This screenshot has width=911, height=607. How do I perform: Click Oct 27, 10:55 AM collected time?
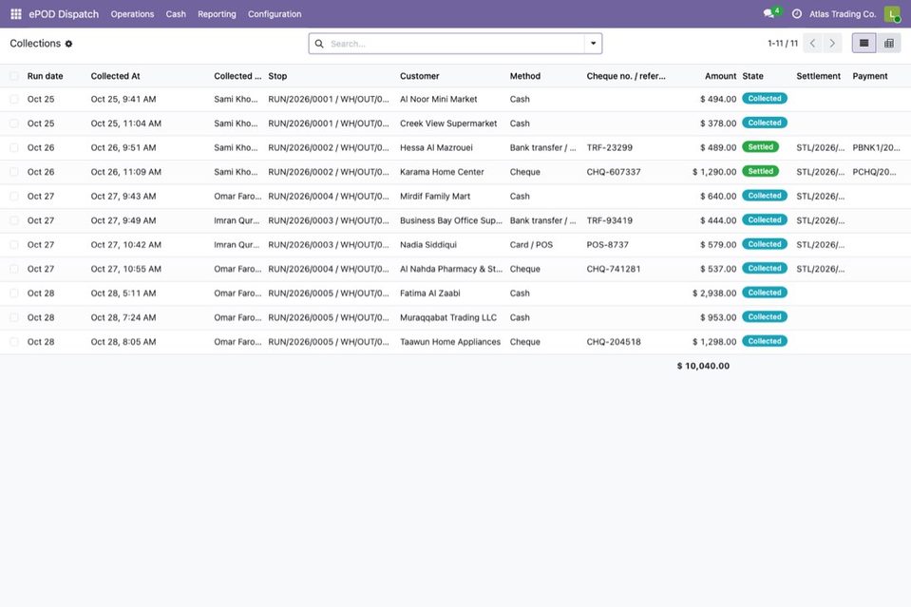pyautogui.click(x=126, y=269)
